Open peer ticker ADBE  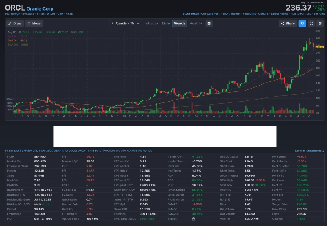tap(49, 151)
